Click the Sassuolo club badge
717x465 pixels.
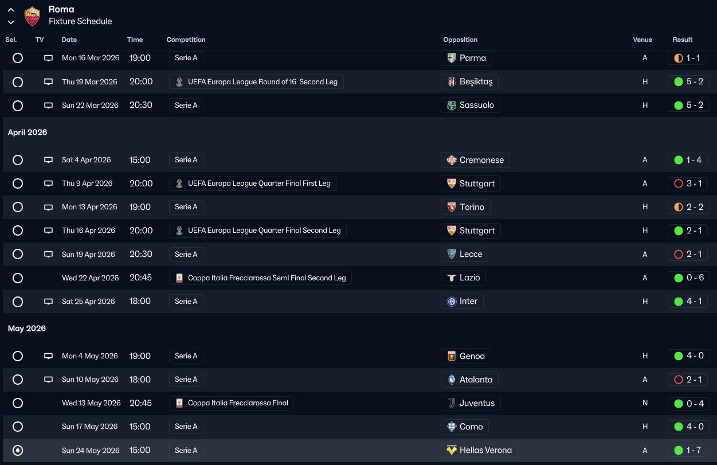point(452,105)
